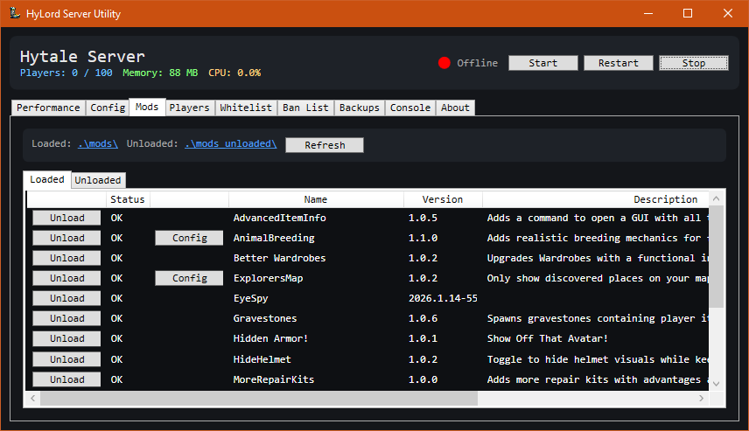Image resolution: width=749 pixels, height=431 pixels.
Task: Stop the Hytale server
Action: click(694, 63)
